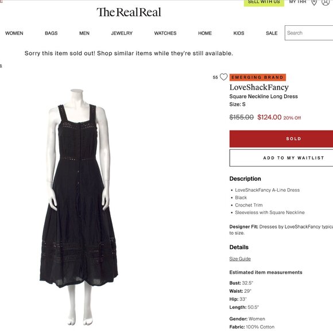
Task: Go to the SALE page
Action: [x=272, y=33]
